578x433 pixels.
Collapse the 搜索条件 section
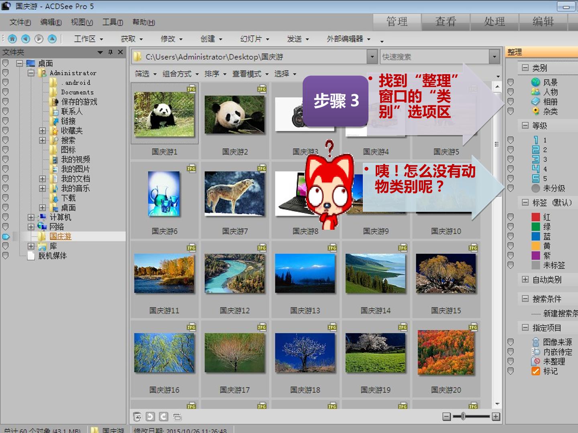coord(525,299)
